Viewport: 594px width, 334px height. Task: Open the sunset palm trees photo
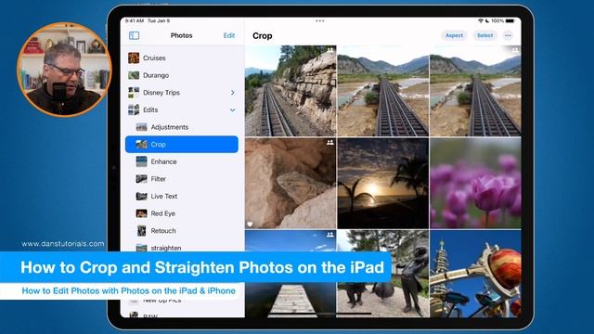point(383,184)
